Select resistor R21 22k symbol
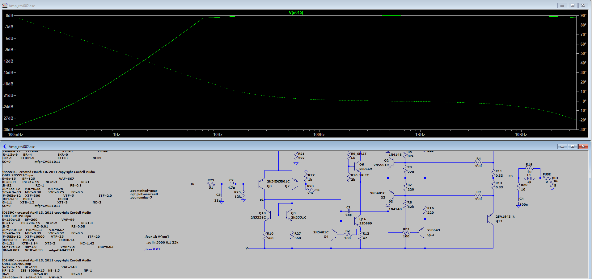 (x=296, y=156)
